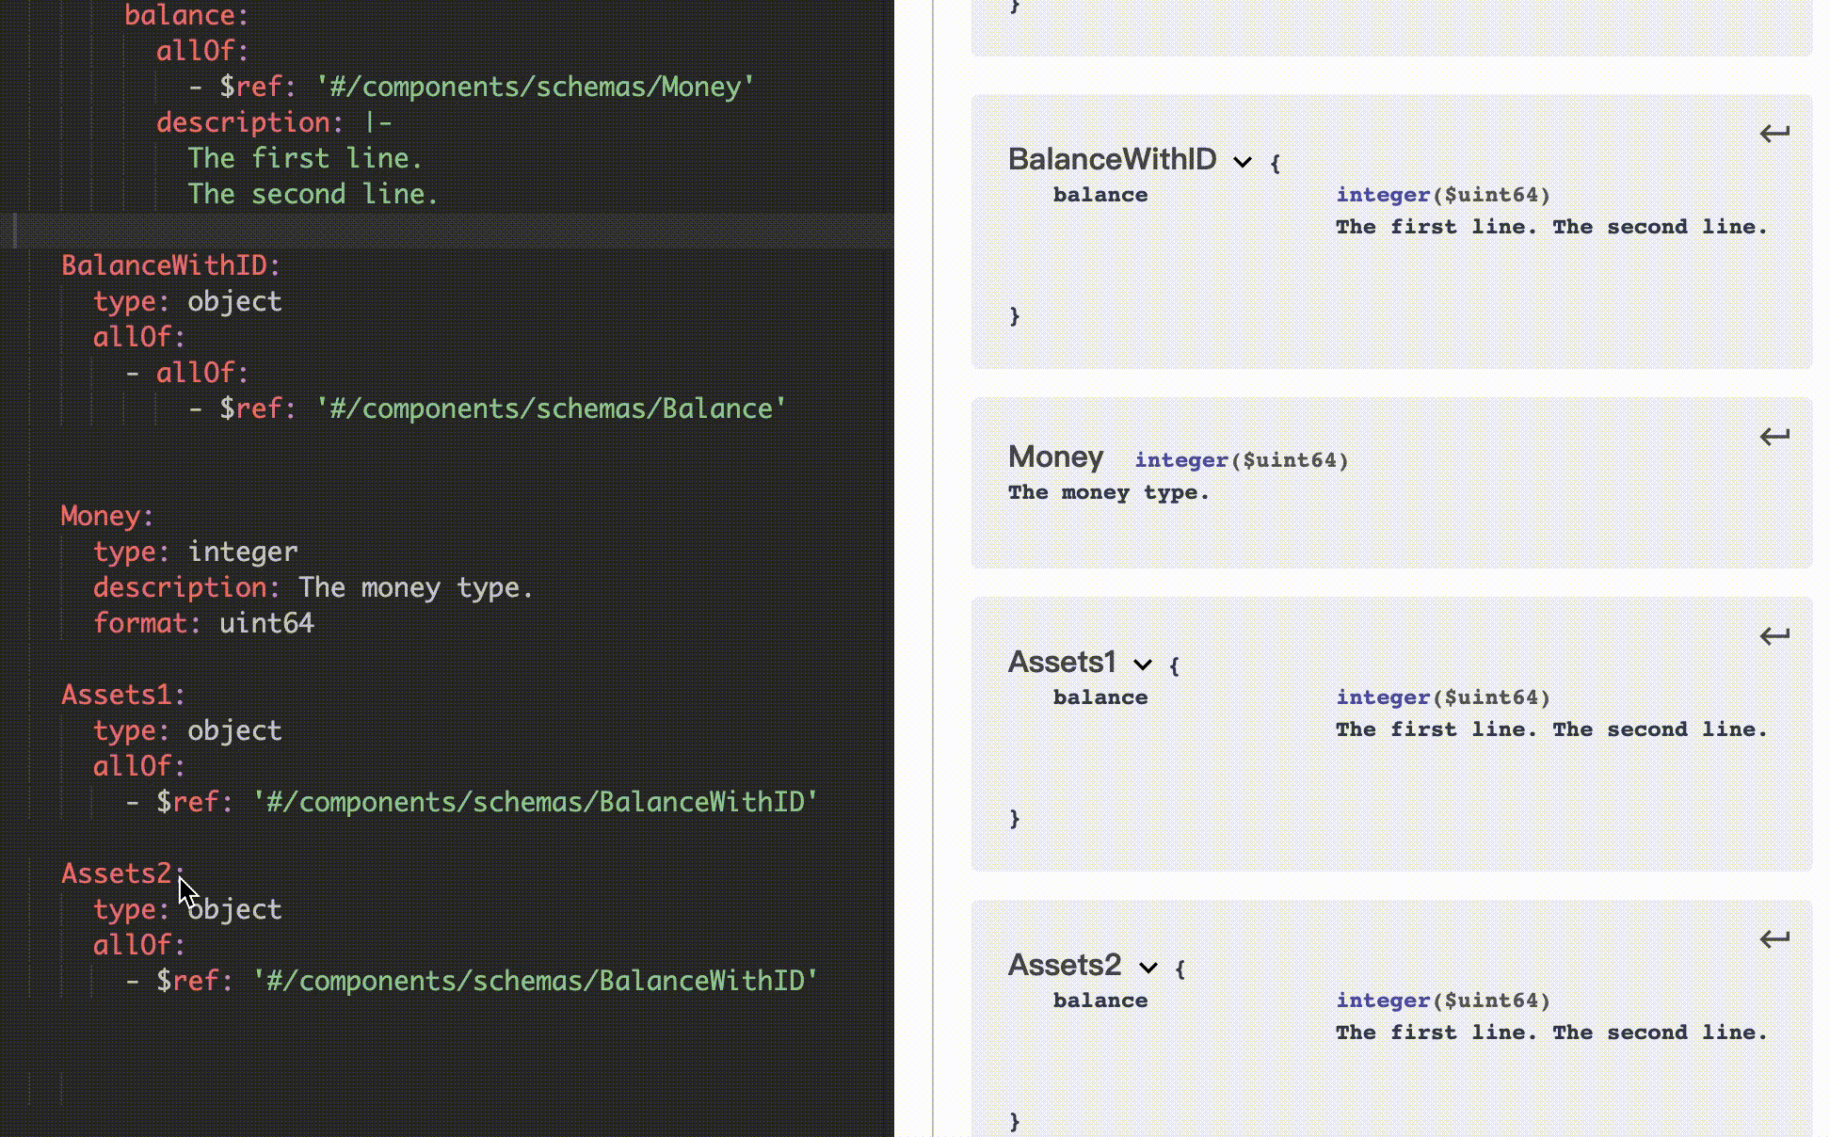The image size is (1830, 1137).
Task: Collapse the Assets2 model using its chevron
Action: [x=1148, y=968]
